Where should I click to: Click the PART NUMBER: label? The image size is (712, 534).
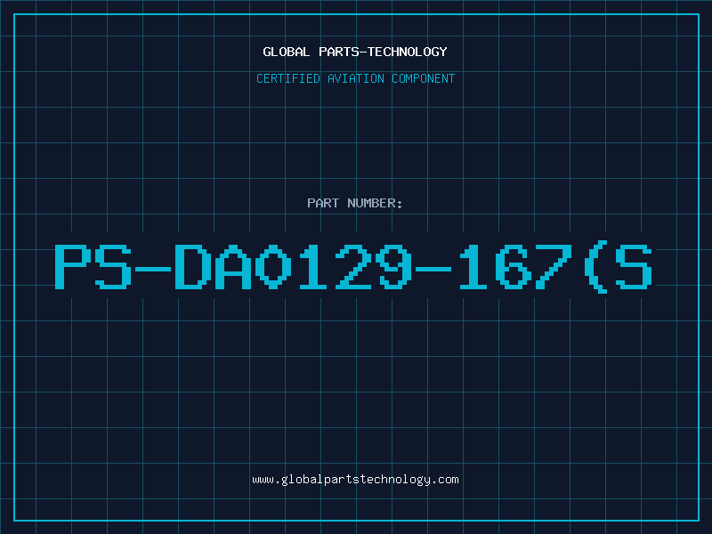[355, 203]
